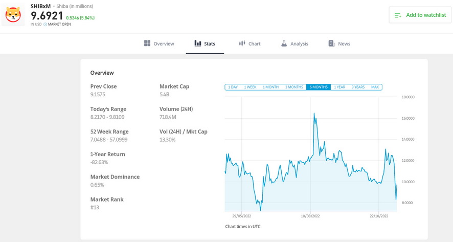The image size is (453, 242).
Task: Show the MAX price history
Action: (375, 87)
